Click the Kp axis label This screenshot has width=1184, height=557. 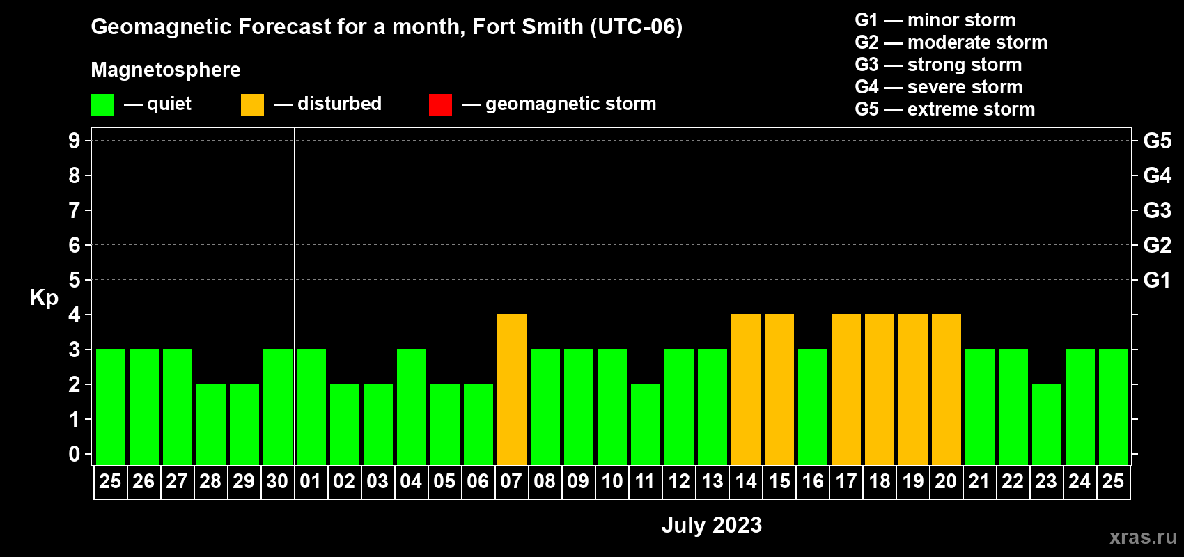coord(44,297)
